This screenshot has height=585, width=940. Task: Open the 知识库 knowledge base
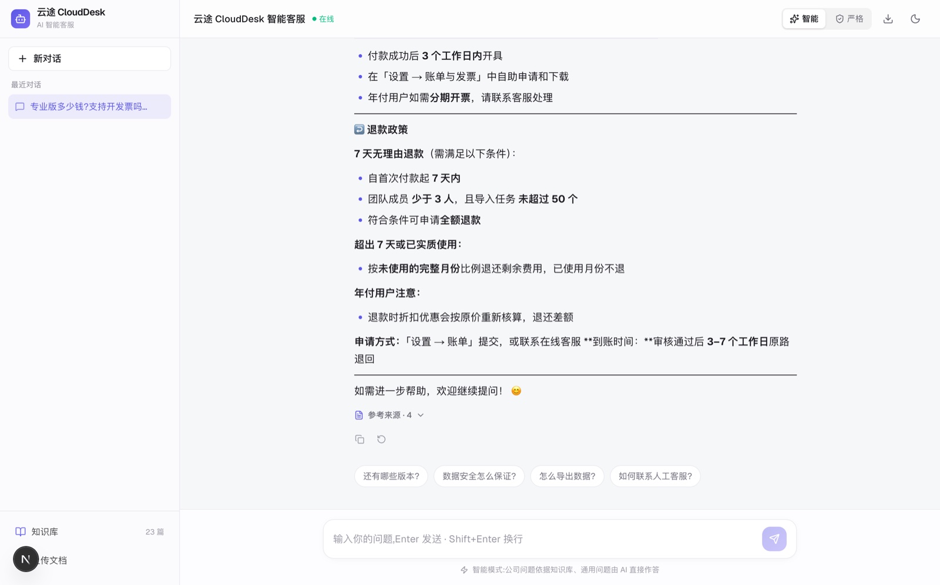click(x=89, y=532)
